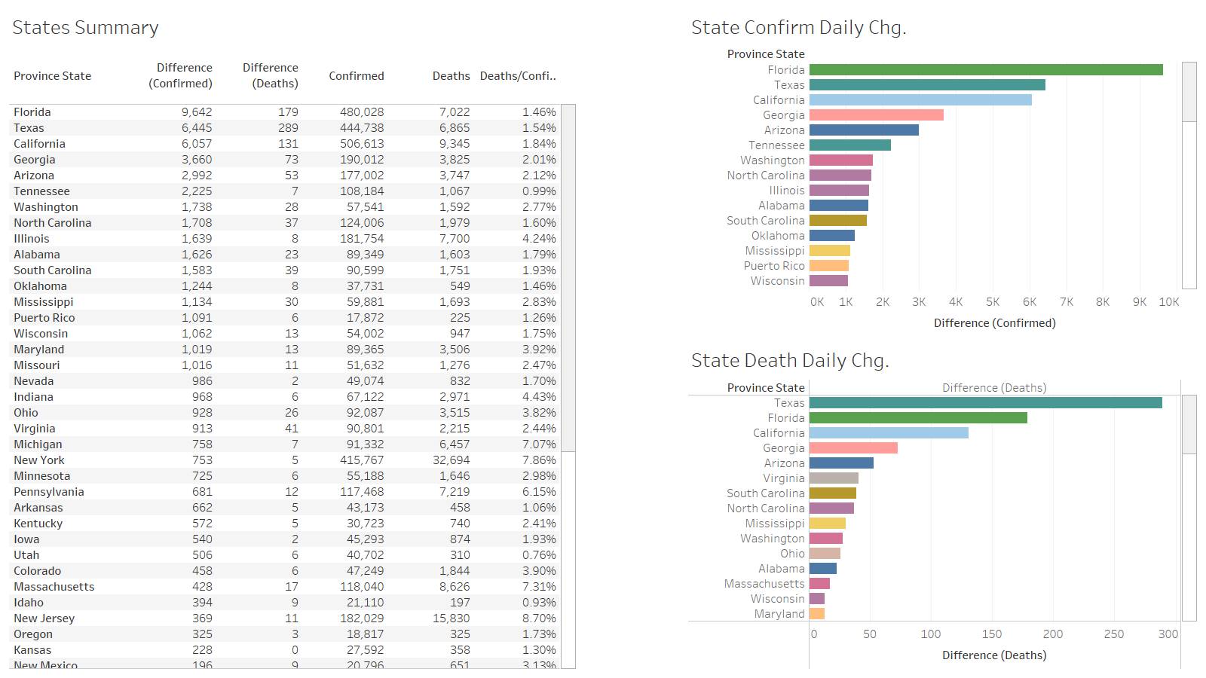Click the Massachusetts label in the deaths chart
Viewport: 1206px width, 678px height.
[764, 584]
